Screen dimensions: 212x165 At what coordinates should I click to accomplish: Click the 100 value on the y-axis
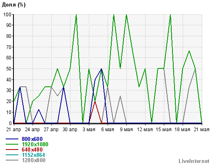[8, 14]
